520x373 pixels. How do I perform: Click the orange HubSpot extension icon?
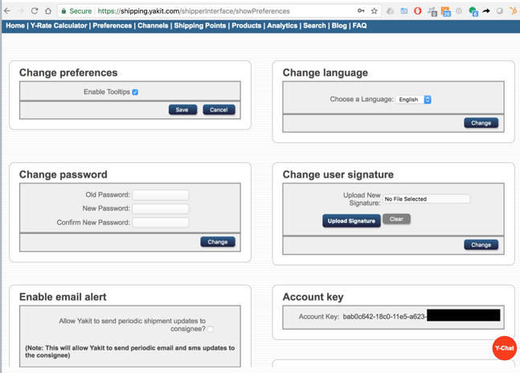point(514,11)
